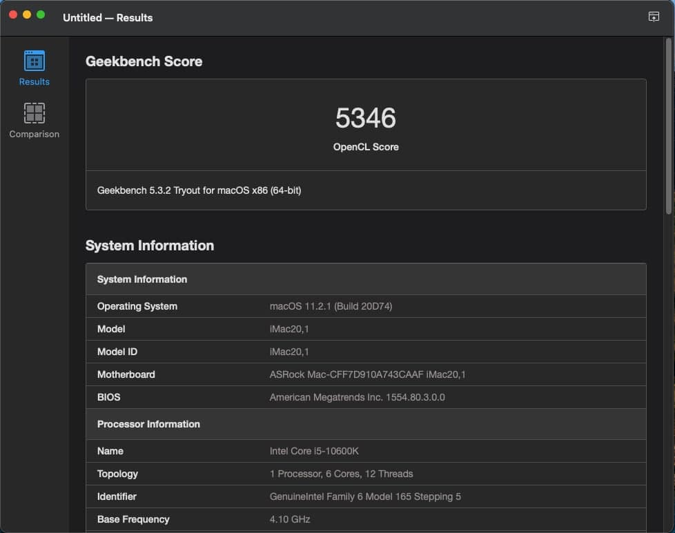This screenshot has height=533, width=675.
Task: Click the Model row label
Action: point(111,329)
